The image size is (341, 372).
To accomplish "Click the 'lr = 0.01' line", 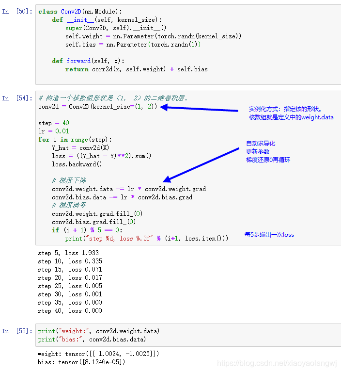I will [x=54, y=131].
